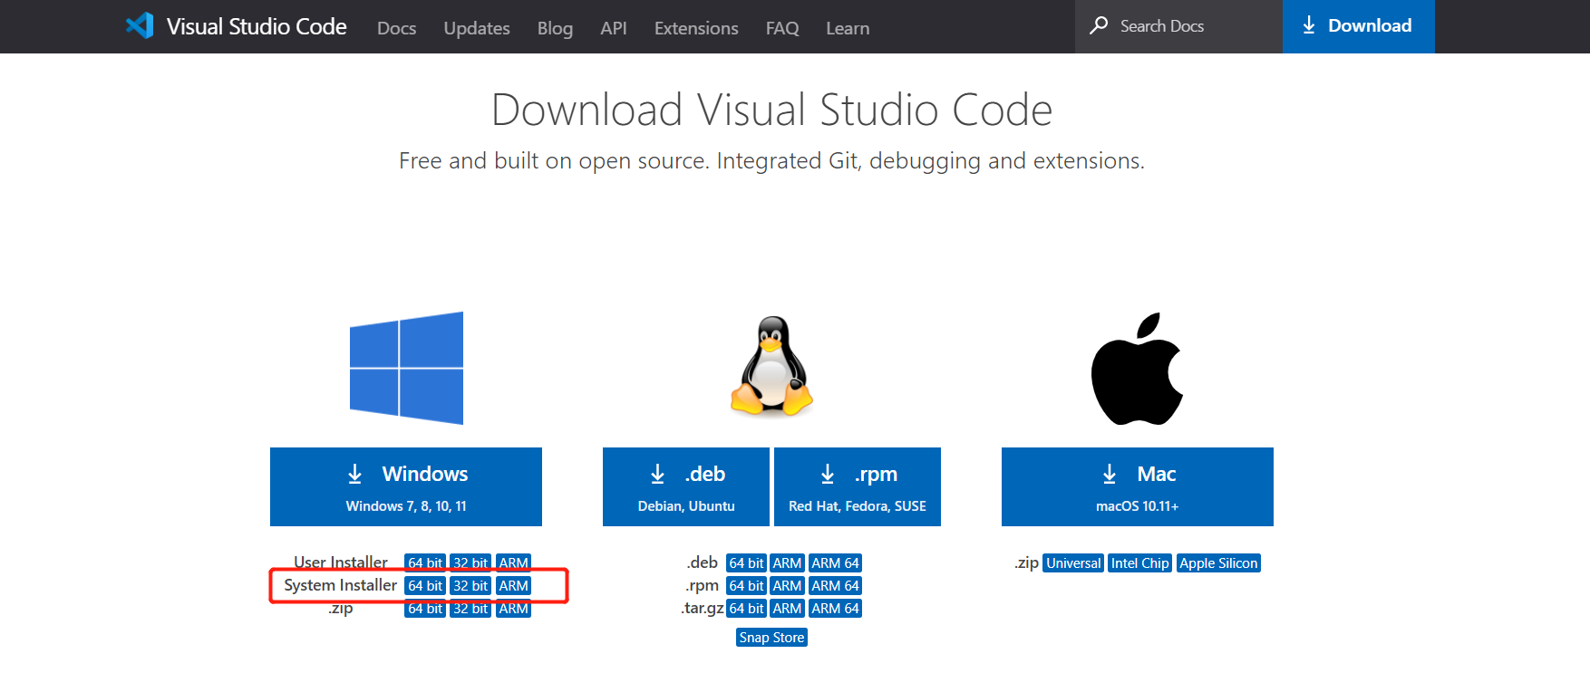
Task: Select User Installer 32 bit
Action: pyautogui.click(x=470, y=562)
